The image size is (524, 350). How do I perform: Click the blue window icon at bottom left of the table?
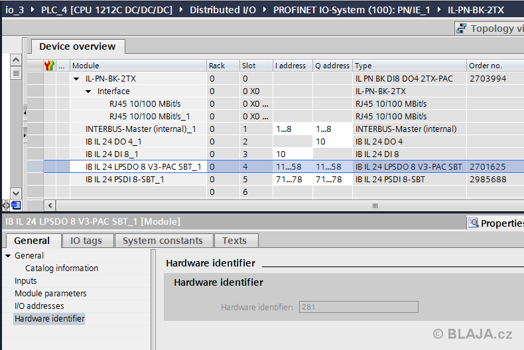[16, 205]
